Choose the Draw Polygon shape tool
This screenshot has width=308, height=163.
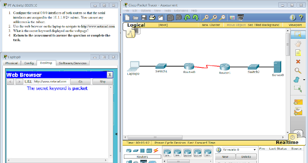click(x=297, y=80)
